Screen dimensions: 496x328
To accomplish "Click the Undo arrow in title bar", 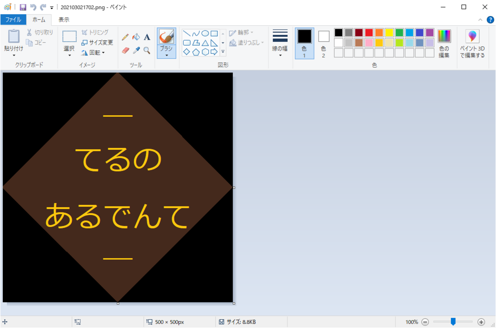I will 33,7.
